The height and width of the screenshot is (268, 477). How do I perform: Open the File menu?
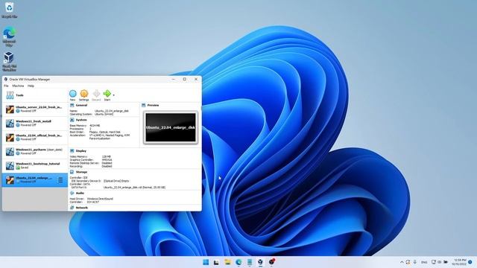click(6, 86)
